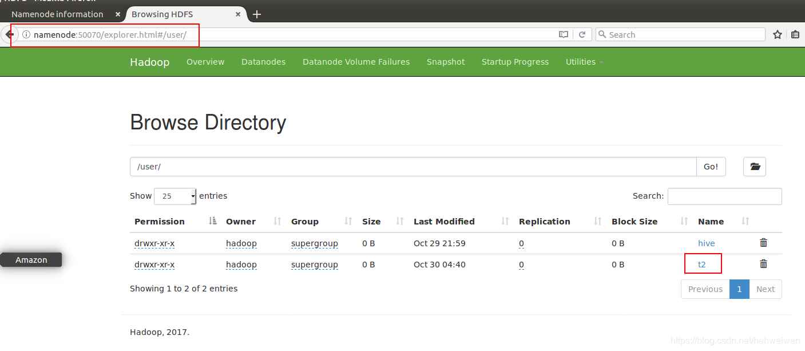The height and width of the screenshot is (351, 805).
Task: Open the bookmarks list icon
Action: click(796, 34)
